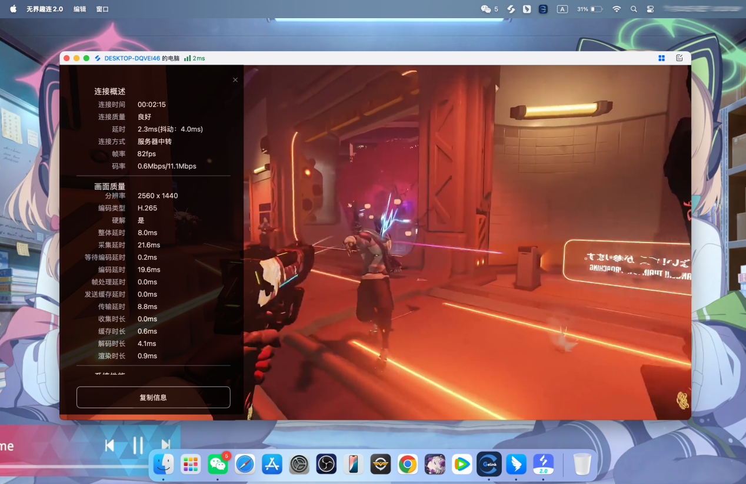Open the blue bird app in Dock
Image resolution: width=746 pixels, height=484 pixels.
click(517, 464)
